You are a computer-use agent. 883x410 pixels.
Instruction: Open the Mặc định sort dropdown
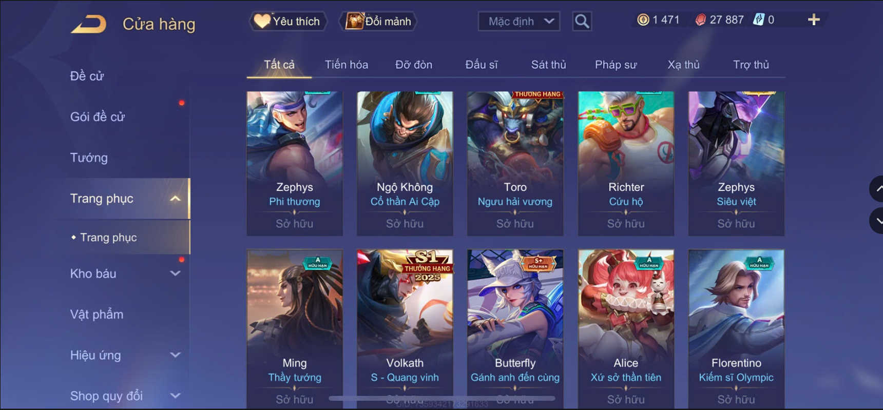point(519,21)
